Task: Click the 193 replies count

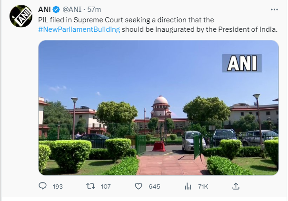Action: click(58, 187)
